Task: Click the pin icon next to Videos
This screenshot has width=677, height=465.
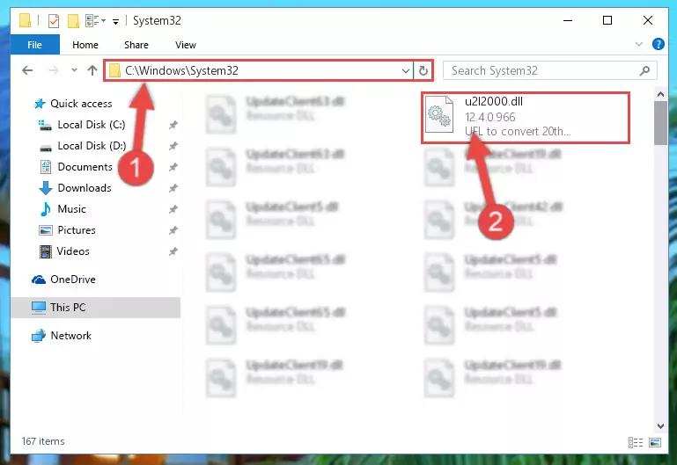Action: click(173, 251)
